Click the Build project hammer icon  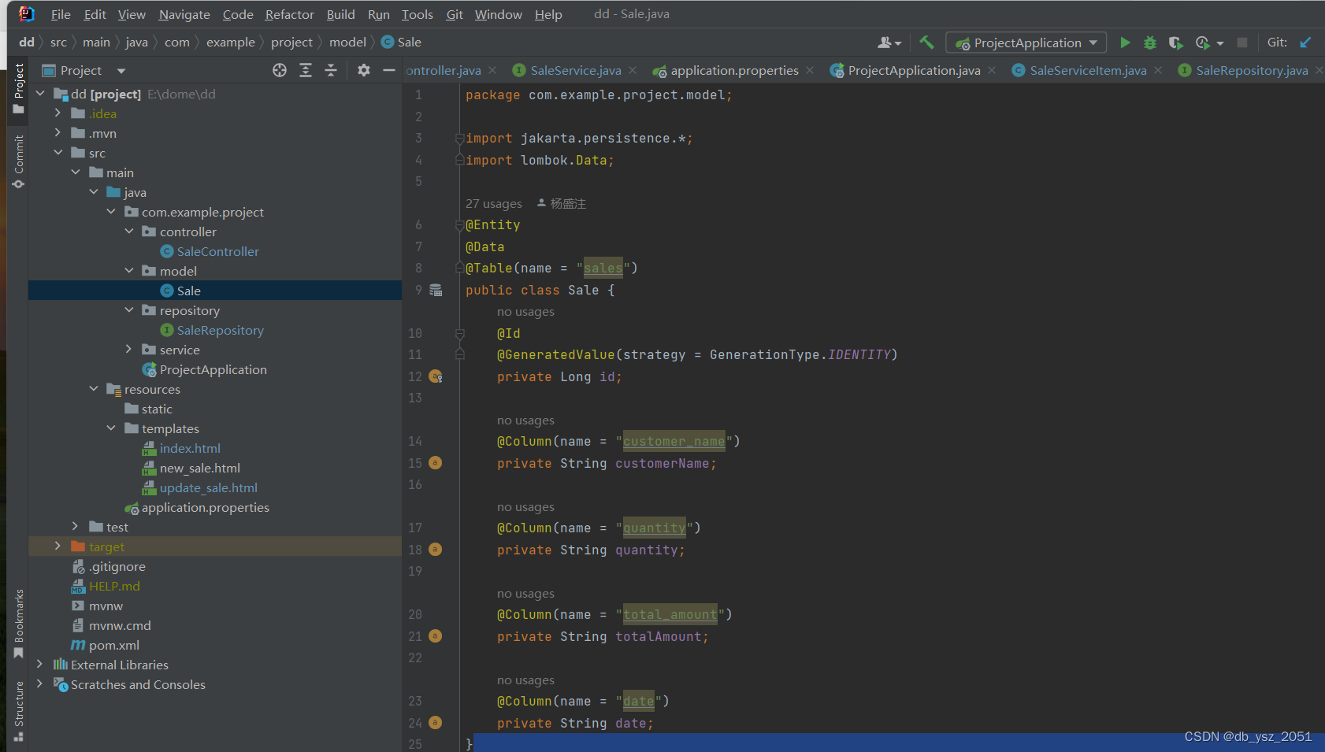926,43
